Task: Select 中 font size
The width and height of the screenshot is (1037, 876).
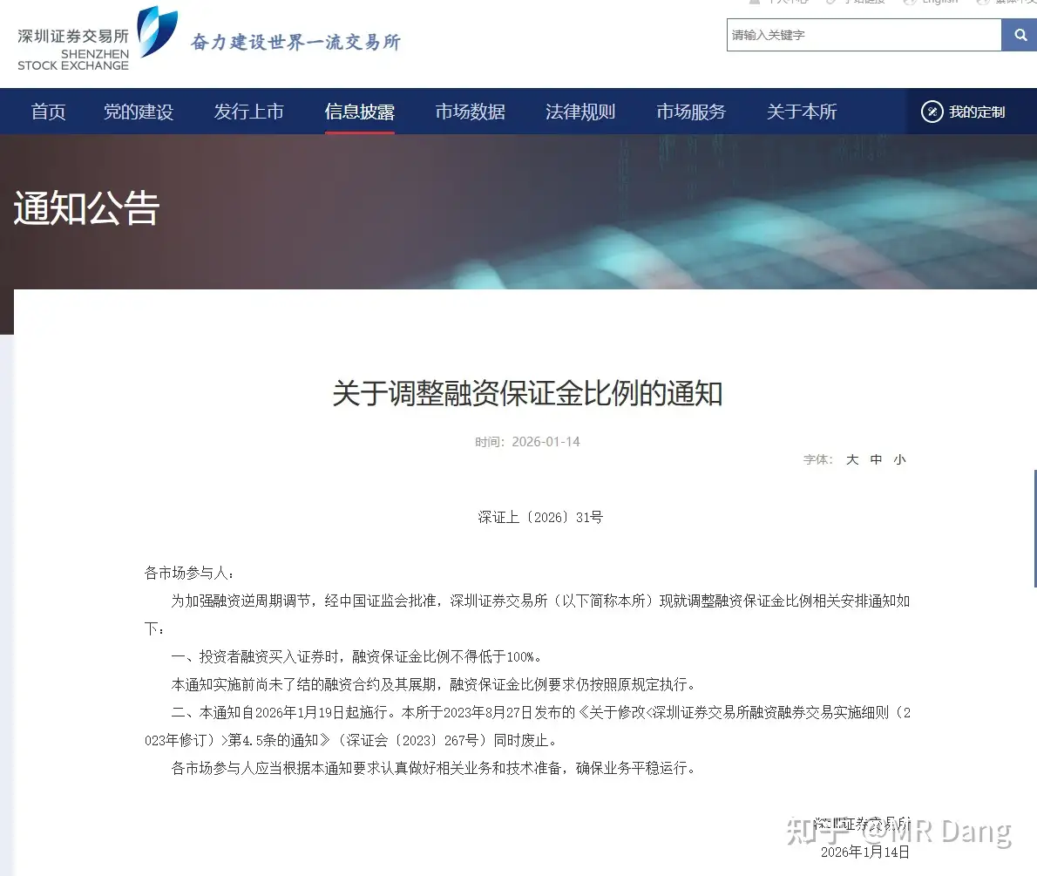Action: (x=876, y=459)
